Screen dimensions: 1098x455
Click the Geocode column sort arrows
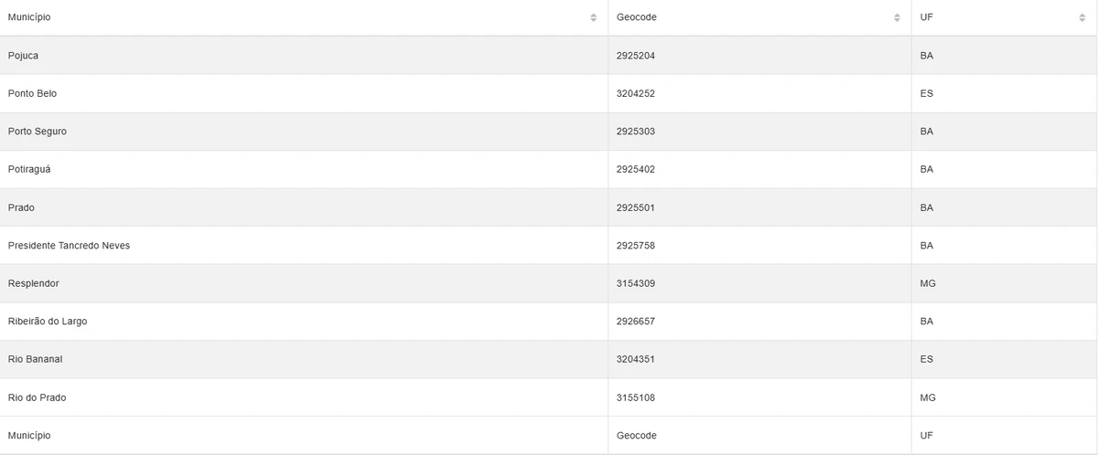(897, 17)
